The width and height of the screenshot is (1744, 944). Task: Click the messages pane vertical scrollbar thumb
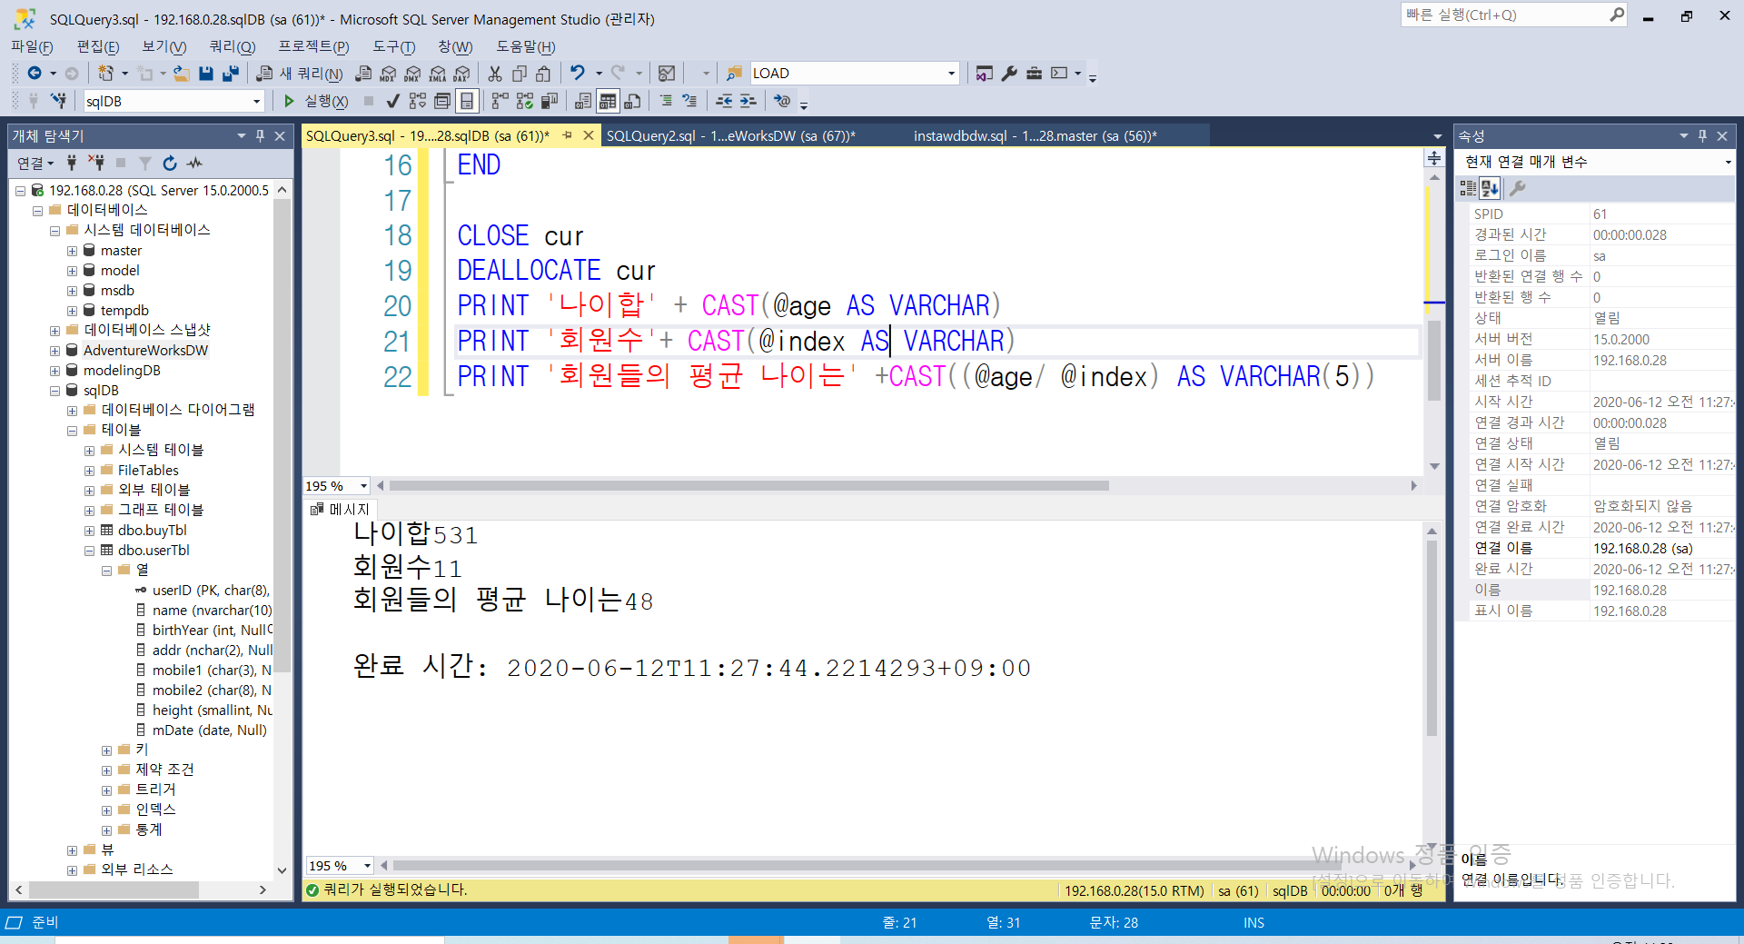point(1432,638)
